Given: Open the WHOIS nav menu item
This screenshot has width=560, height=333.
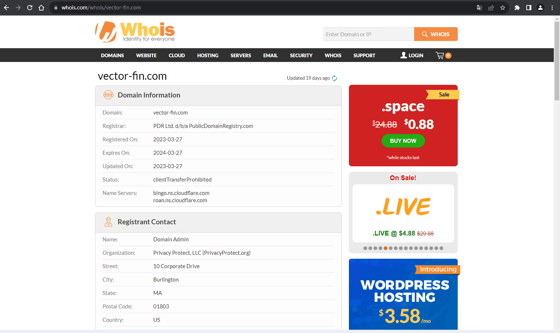Looking at the screenshot, I should 333,55.
